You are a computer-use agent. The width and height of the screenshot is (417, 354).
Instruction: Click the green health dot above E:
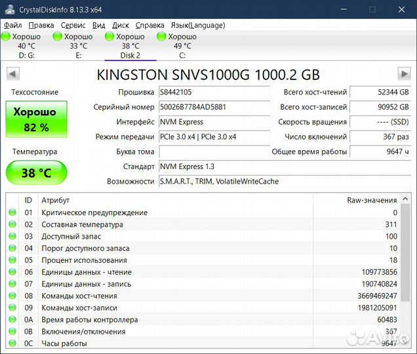[x=58, y=37]
